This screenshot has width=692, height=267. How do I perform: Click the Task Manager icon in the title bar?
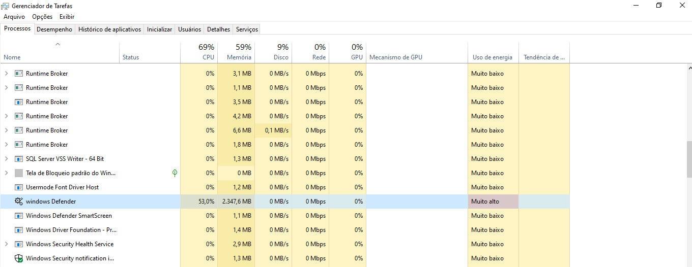tap(6, 6)
